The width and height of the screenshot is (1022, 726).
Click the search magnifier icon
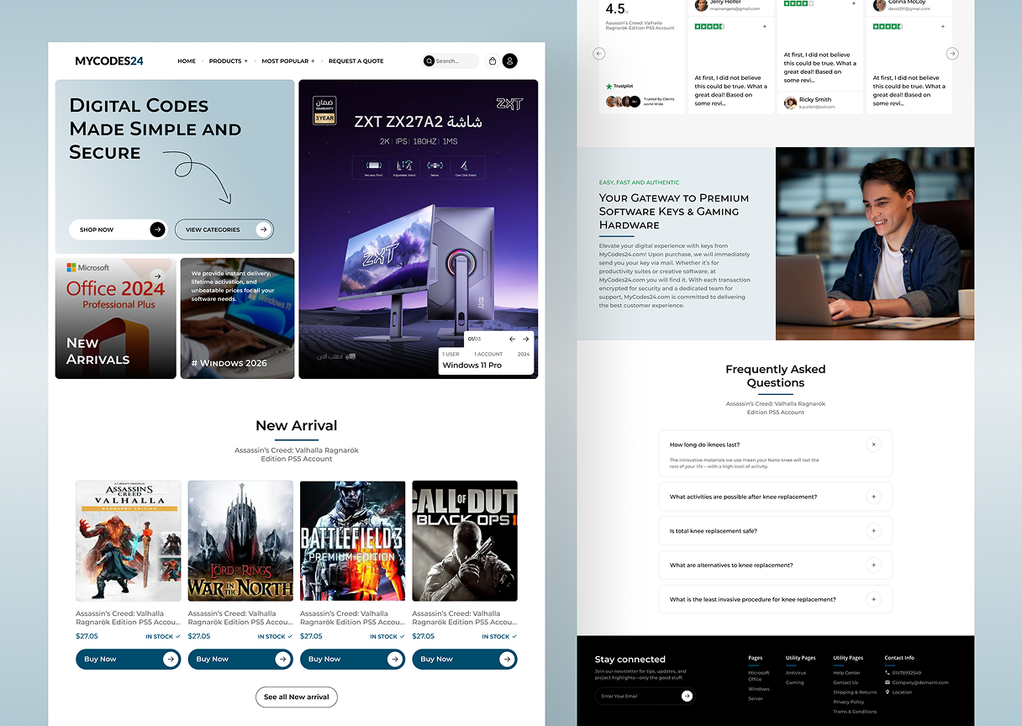[429, 60]
